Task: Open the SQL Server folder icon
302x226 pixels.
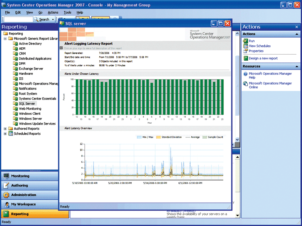Action: (15, 103)
